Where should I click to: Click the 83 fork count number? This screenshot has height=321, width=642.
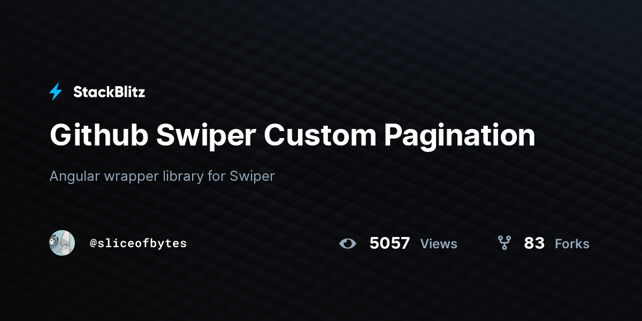click(534, 243)
